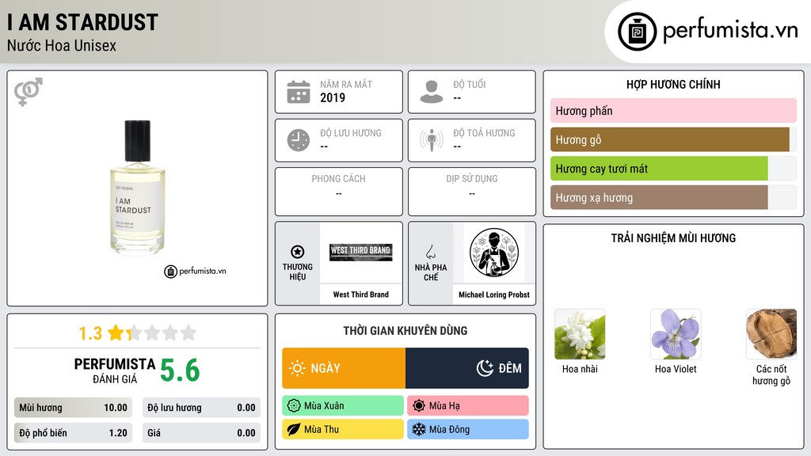
Task: Click the 1.3 user rating number
Action: coord(90,333)
